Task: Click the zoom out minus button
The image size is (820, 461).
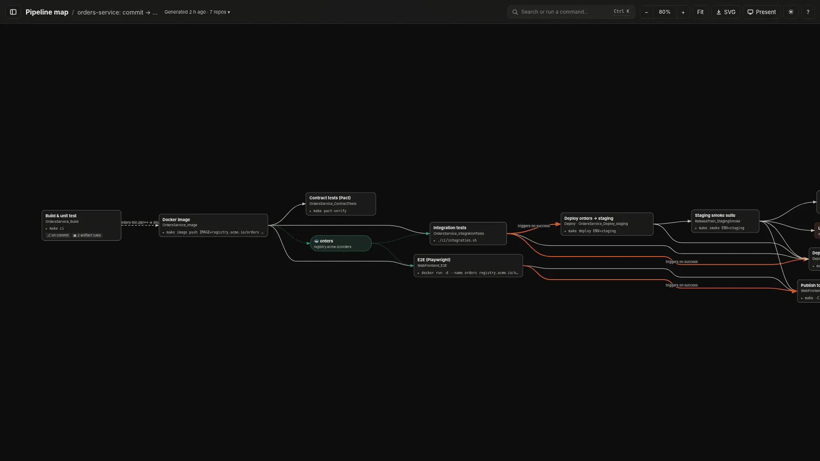Action: [x=646, y=12]
